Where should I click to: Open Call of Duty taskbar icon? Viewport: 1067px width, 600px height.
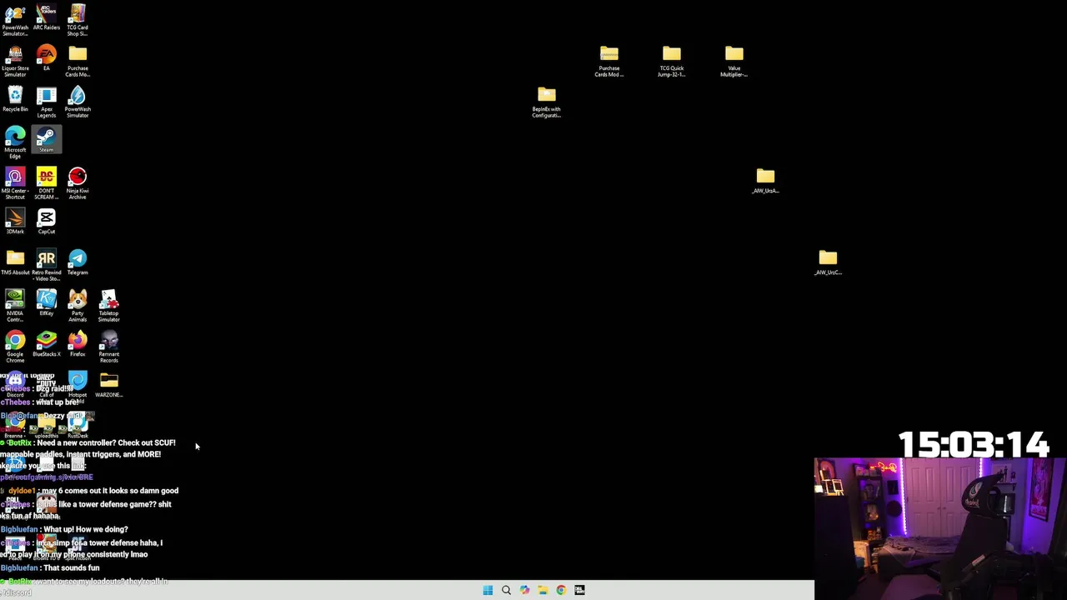click(x=579, y=590)
